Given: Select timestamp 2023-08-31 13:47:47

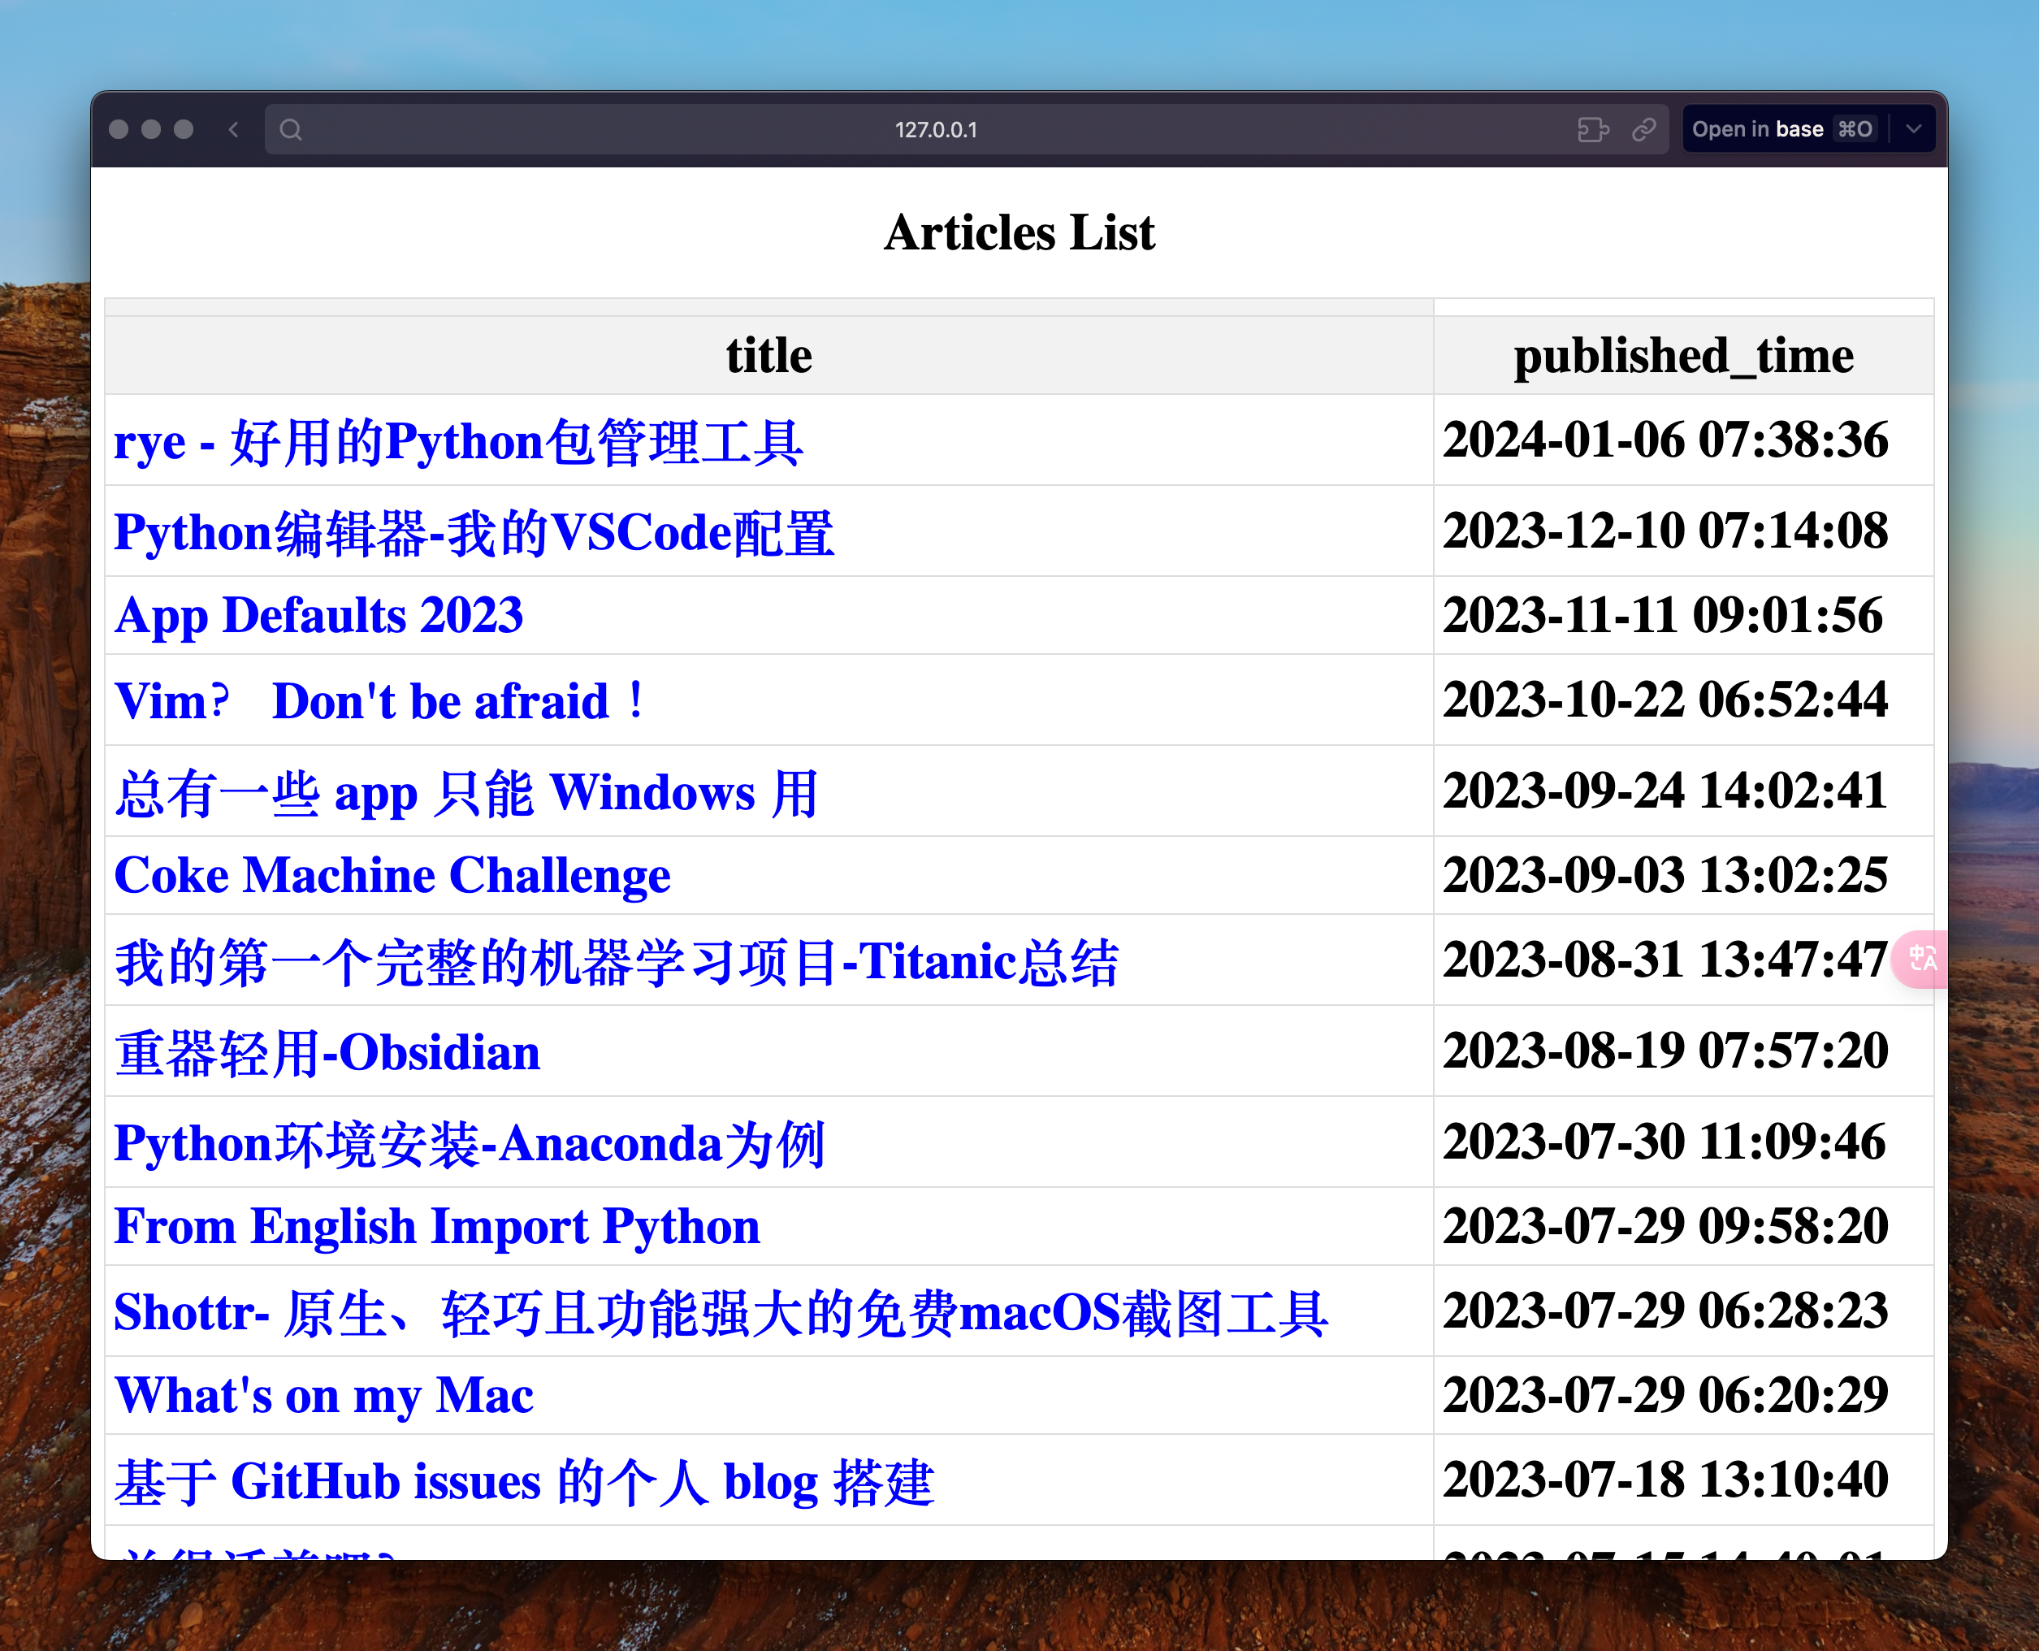Looking at the screenshot, I should (1665, 960).
